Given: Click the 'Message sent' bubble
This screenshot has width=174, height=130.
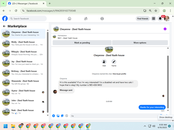Looking at the screenshot, I should [x=66, y=90].
